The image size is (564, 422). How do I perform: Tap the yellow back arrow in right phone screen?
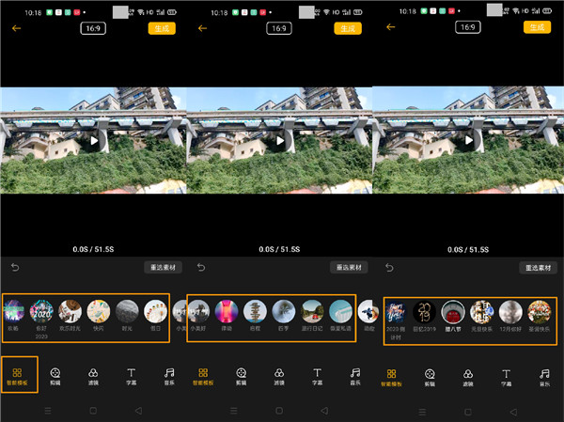pos(391,27)
